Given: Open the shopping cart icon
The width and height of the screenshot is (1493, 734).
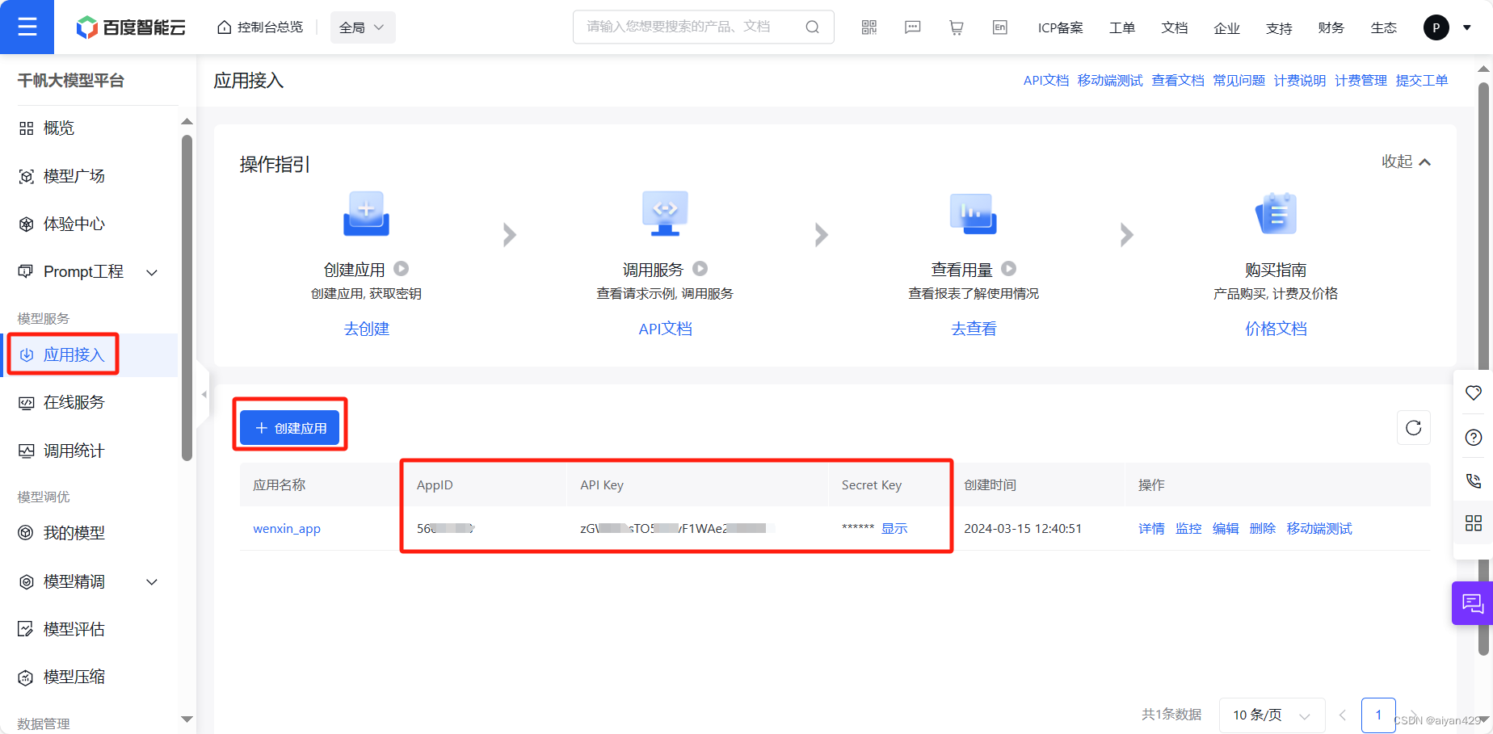Looking at the screenshot, I should [957, 27].
